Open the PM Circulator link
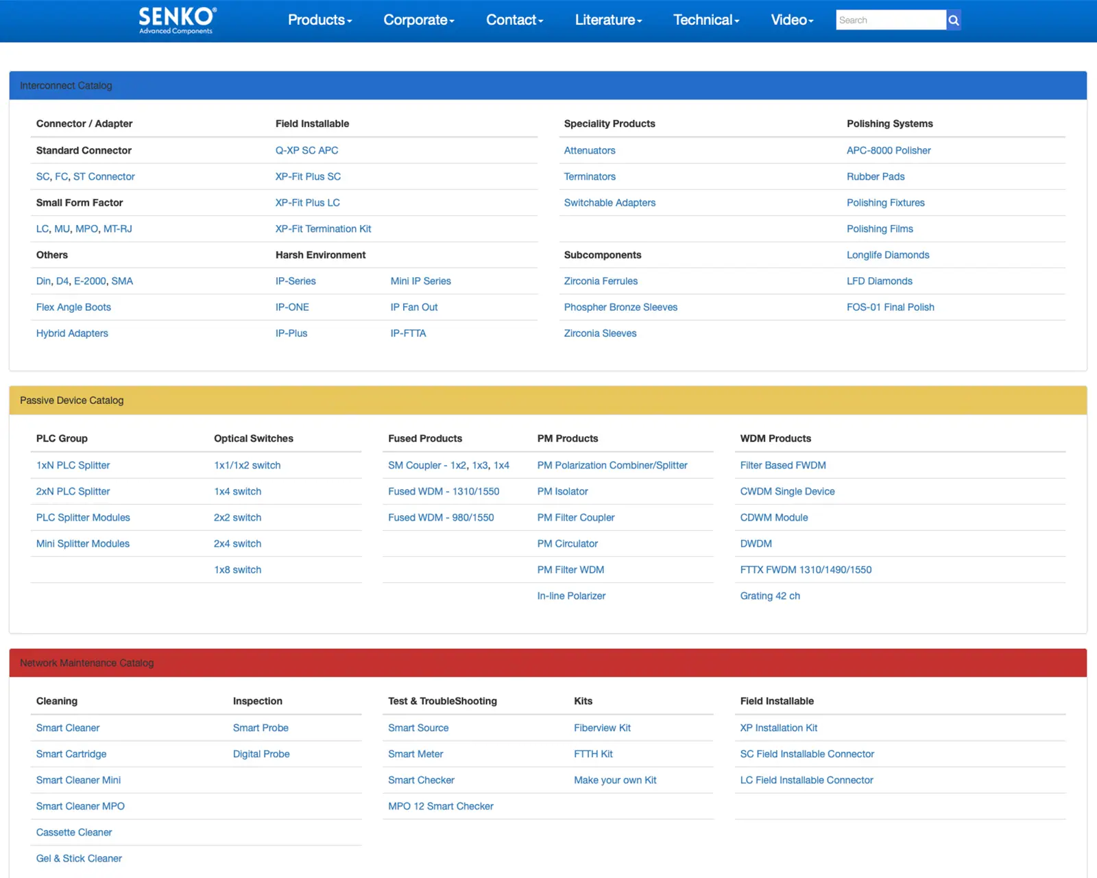This screenshot has height=878, width=1097. pos(568,543)
